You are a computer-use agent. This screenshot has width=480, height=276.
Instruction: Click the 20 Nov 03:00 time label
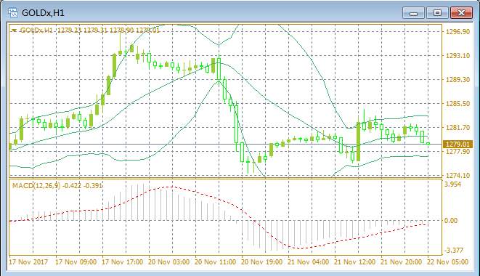[168, 262]
